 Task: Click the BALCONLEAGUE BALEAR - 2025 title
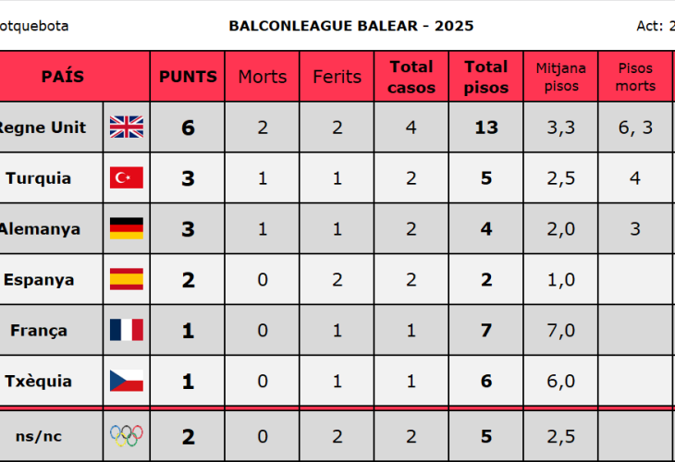pos(351,26)
